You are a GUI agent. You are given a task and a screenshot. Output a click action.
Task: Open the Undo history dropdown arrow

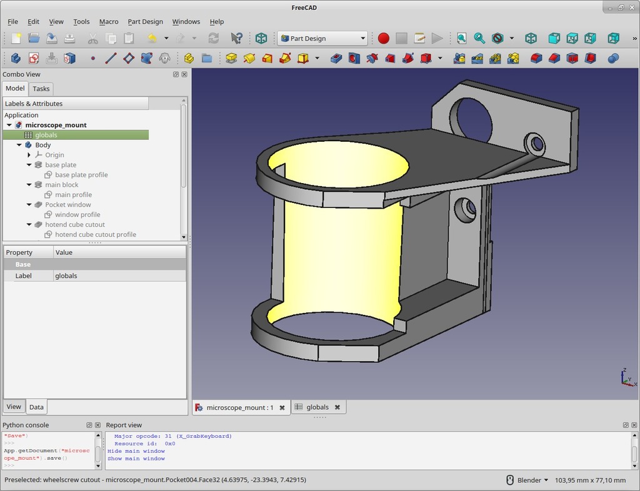(x=166, y=38)
